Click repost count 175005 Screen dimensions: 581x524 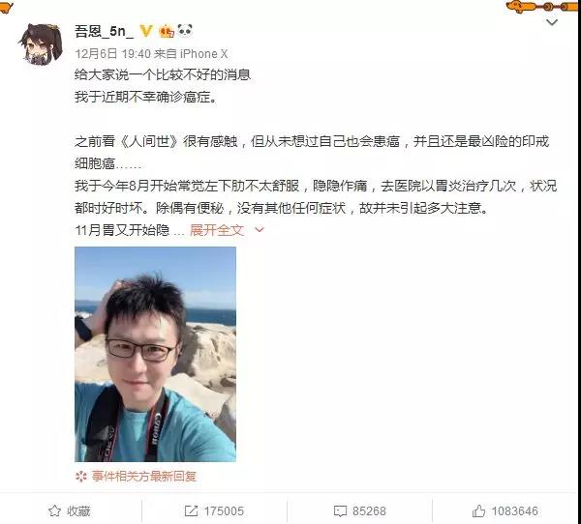224,511
